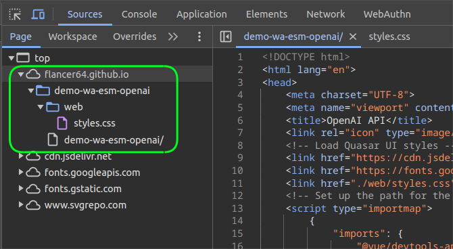Click the <title>OpenAI API</title> code line
453x249 pixels.
tap(359, 120)
